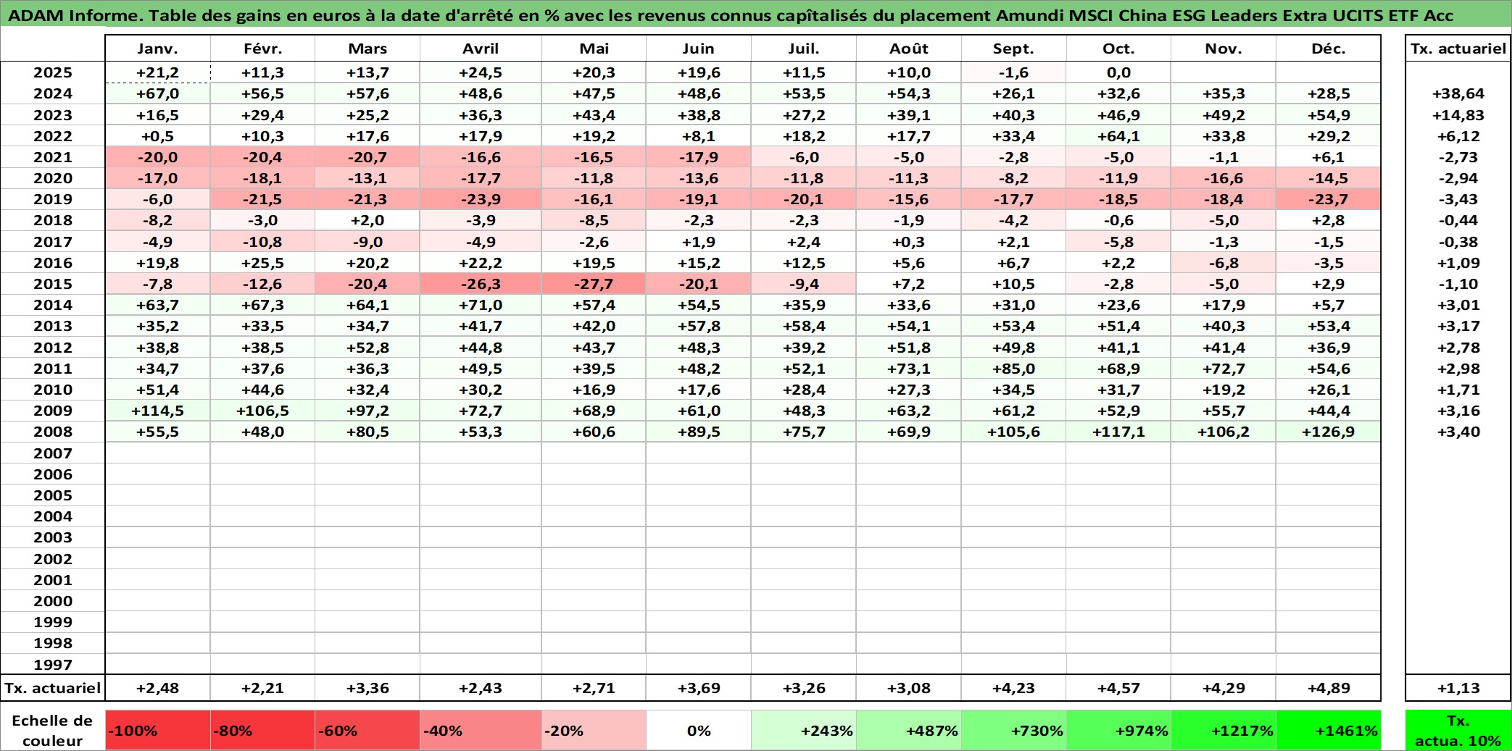Click the 2025 row label
Screen dimensions: 1512x751
(53, 72)
